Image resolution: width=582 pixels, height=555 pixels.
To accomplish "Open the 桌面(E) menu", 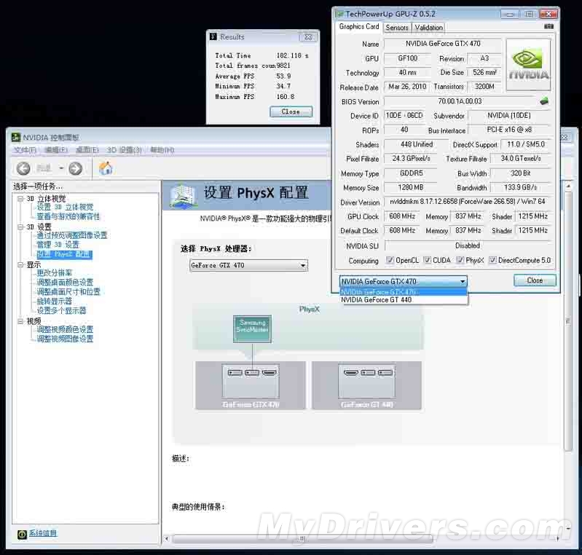I will pyautogui.click(x=87, y=150).
